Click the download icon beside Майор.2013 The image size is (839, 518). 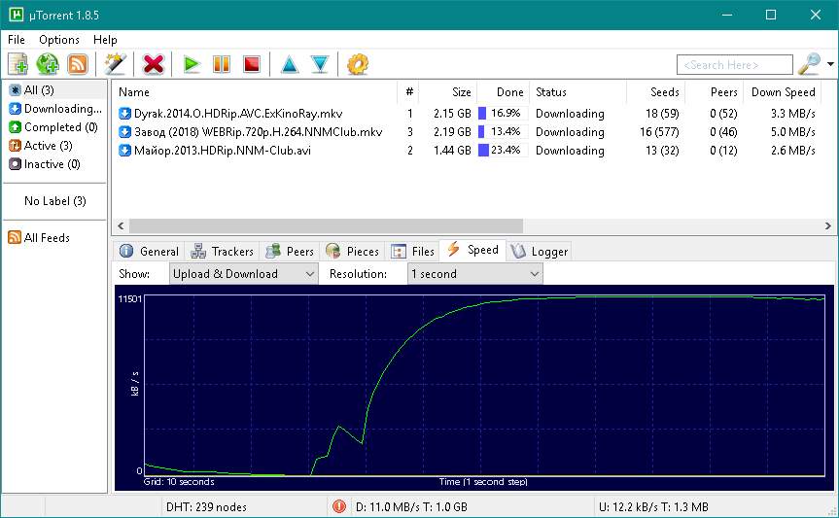[x=124, y=151]
